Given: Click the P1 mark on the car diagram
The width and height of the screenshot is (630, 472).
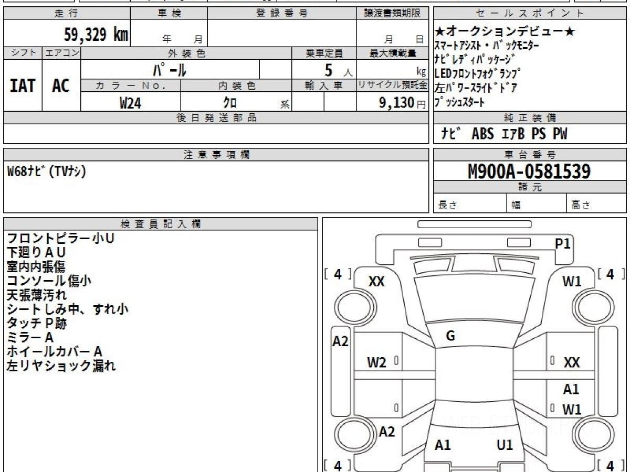Looking at the screenshot, I should click(x=563, y=243).
